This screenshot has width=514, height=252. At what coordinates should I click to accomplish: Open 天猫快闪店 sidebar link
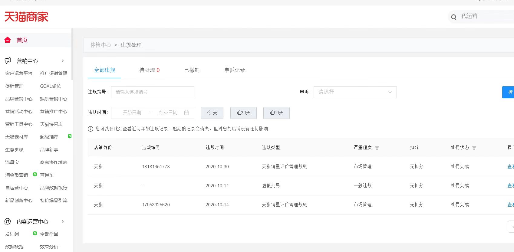click(x=51, y=124)
